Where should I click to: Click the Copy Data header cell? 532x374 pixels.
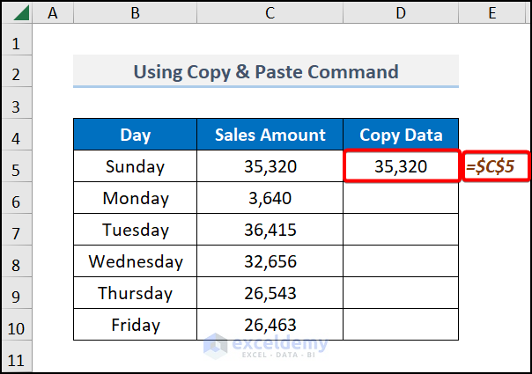pos(401,136)
